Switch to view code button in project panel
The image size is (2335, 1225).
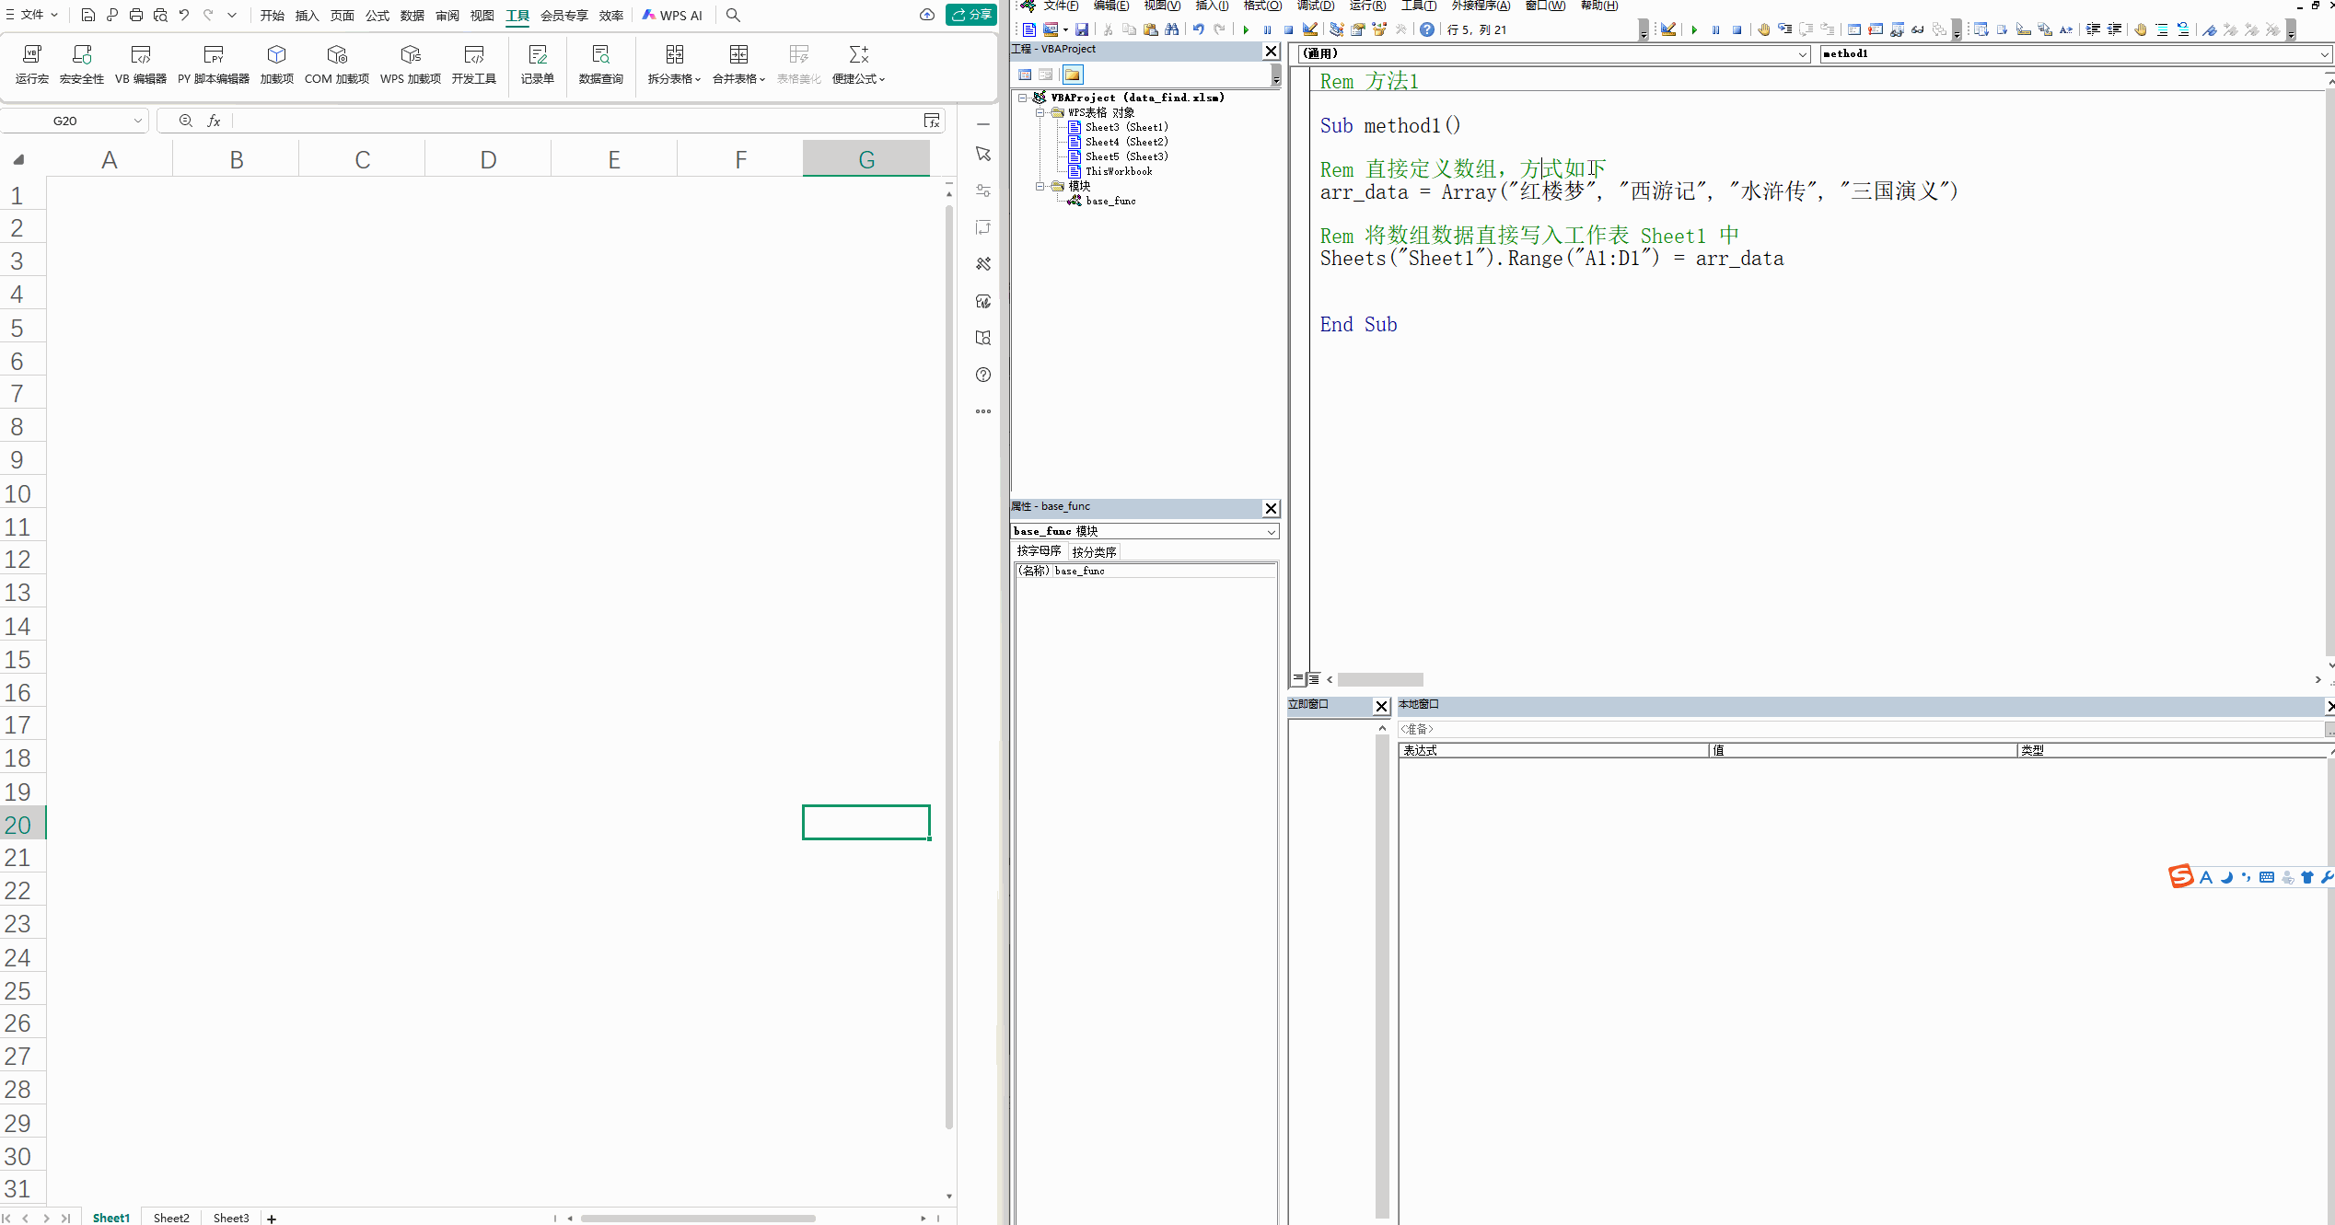click(1025, 75)
